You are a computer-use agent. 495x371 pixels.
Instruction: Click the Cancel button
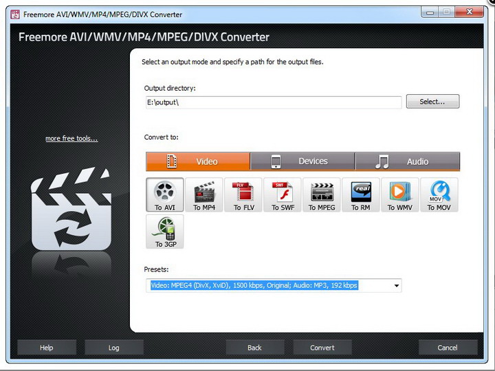[x=448, y=348]
